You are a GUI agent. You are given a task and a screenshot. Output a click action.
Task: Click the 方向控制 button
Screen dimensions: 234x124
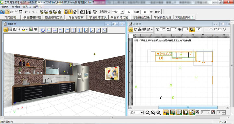click(x=10, y=17)
